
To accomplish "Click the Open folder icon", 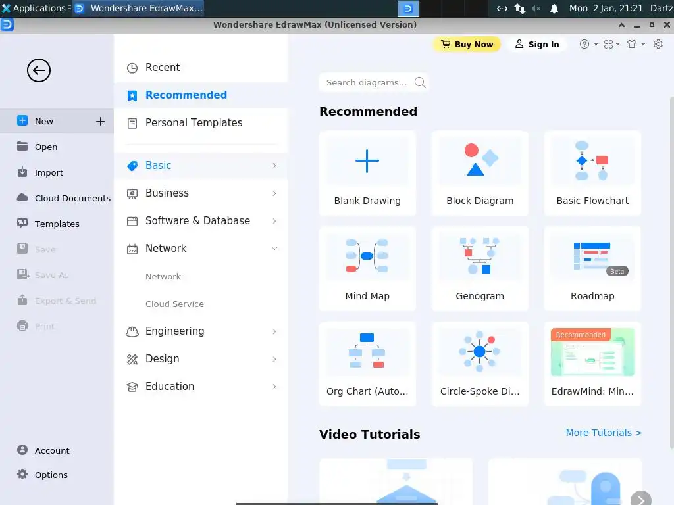I will tap(22, 147).
